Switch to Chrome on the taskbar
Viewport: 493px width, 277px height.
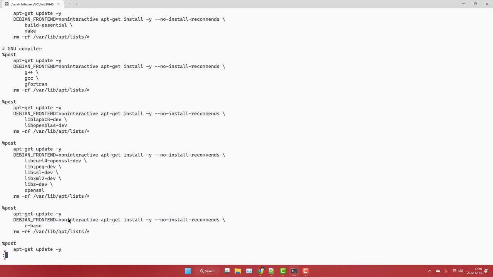260,271
